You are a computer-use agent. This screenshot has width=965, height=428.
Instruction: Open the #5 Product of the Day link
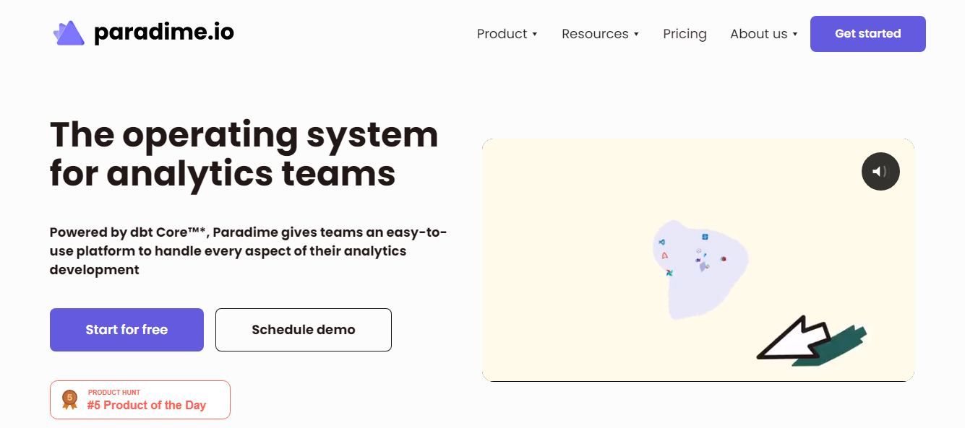coord(140,400)
